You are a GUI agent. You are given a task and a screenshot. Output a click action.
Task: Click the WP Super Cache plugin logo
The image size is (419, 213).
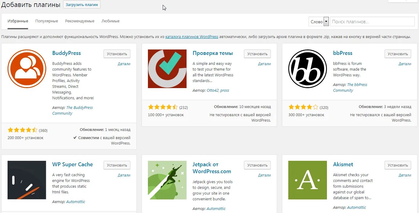tap(27, 180)
